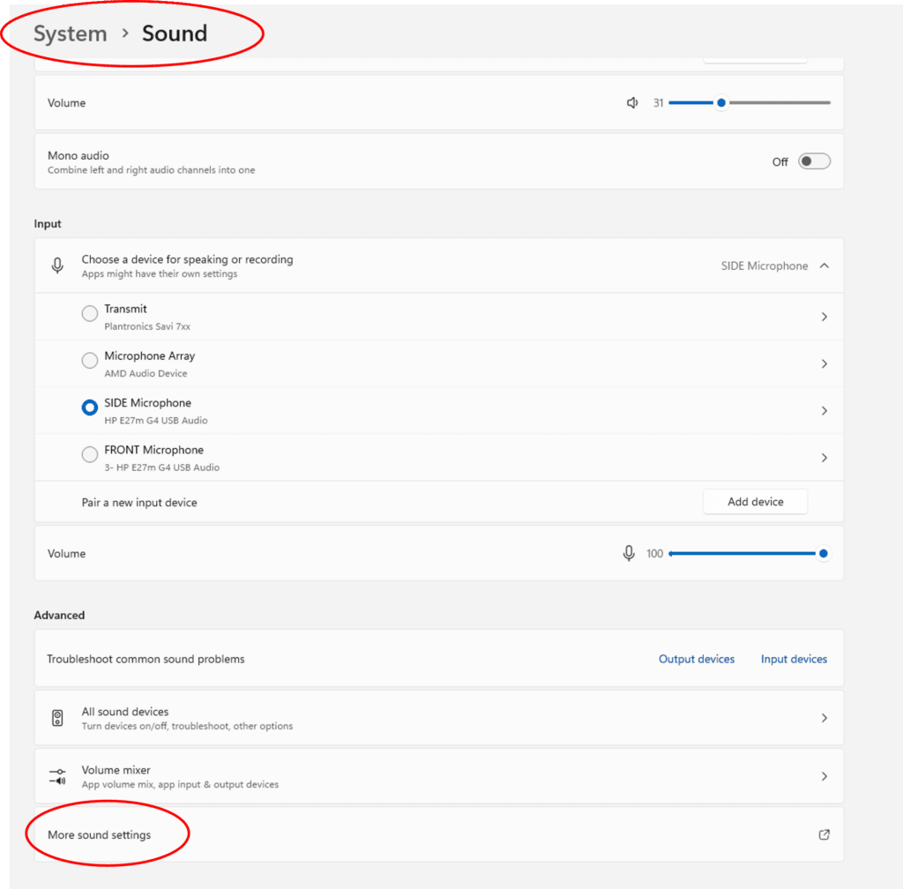The image size is (903, 889).
Task: Open More sound settings
Action: (x=100, y=835)
